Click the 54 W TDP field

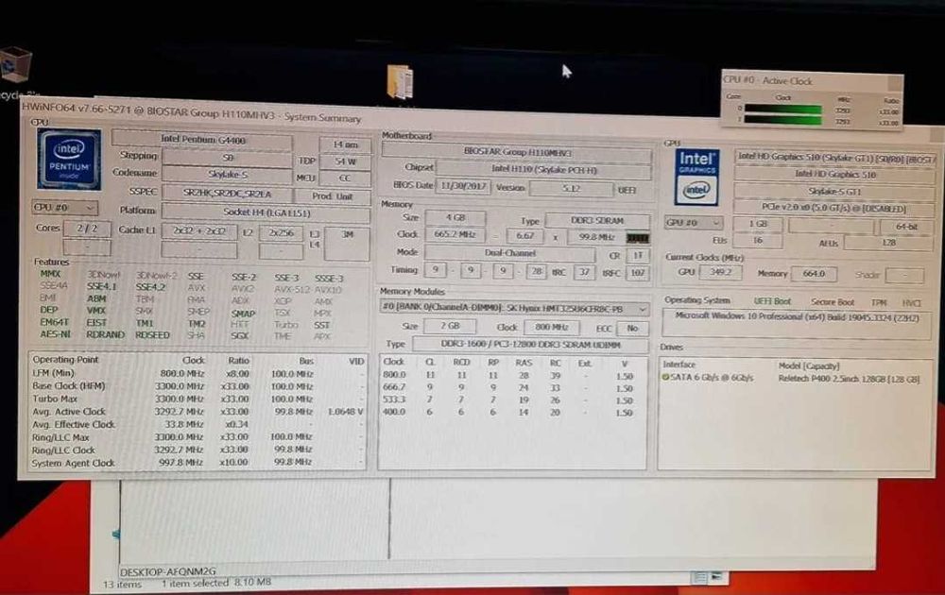tap(345, 161)
